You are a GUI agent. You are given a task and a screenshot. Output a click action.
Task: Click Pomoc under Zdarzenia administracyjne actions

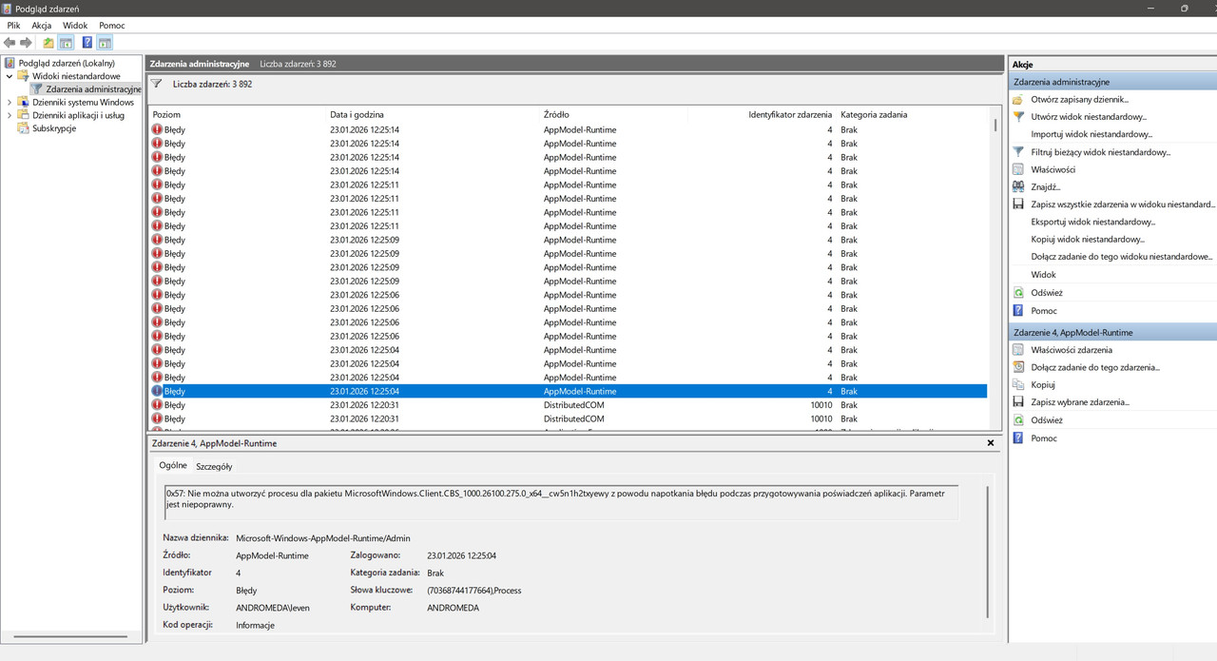(1044, 311)
